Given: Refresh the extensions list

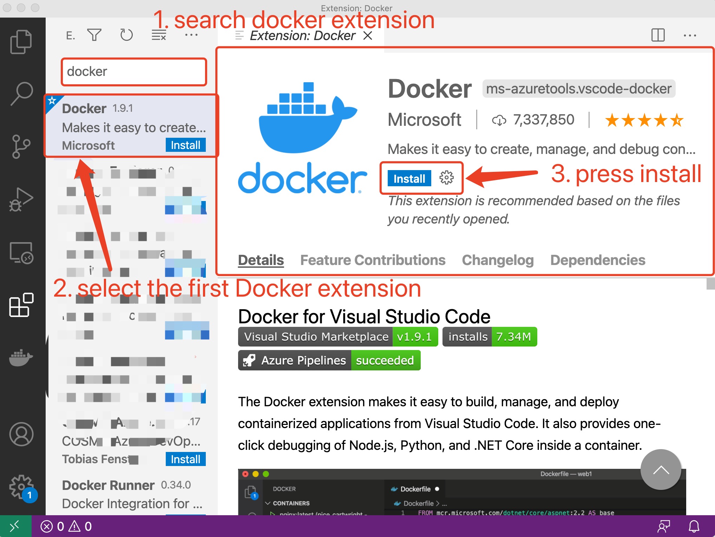Looking at the screenshot, I should 126,35.
